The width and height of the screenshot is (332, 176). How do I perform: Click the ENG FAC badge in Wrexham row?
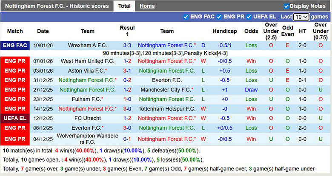pos(15,45)
